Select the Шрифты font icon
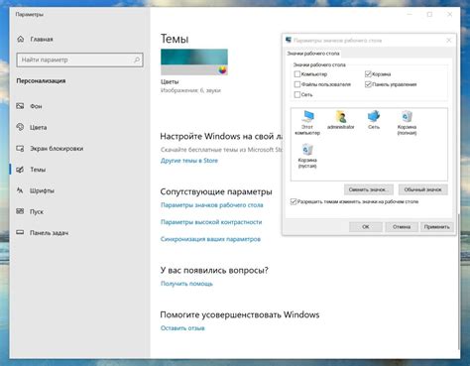 pyautogui.click(x=20, y=190)
